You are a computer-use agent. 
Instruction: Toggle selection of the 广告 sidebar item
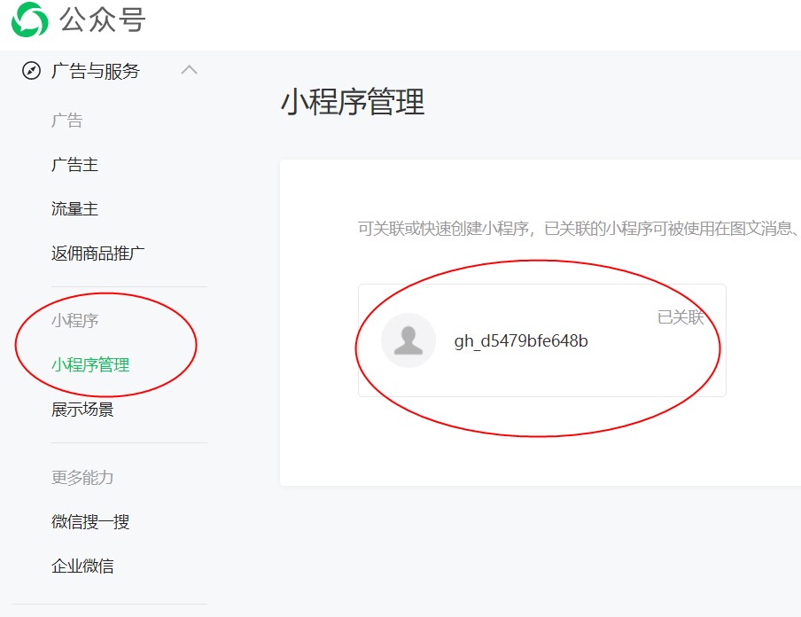60,120
